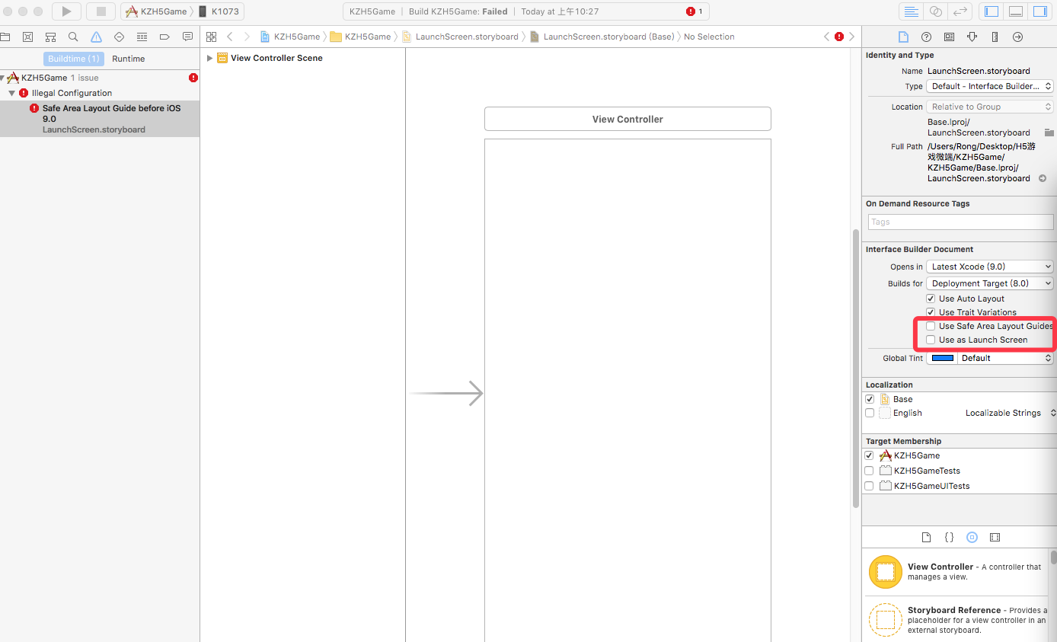Viewport: 1057px width, 642px height.
Task: Open the breakpoint navigator icon
Action: 164,37
